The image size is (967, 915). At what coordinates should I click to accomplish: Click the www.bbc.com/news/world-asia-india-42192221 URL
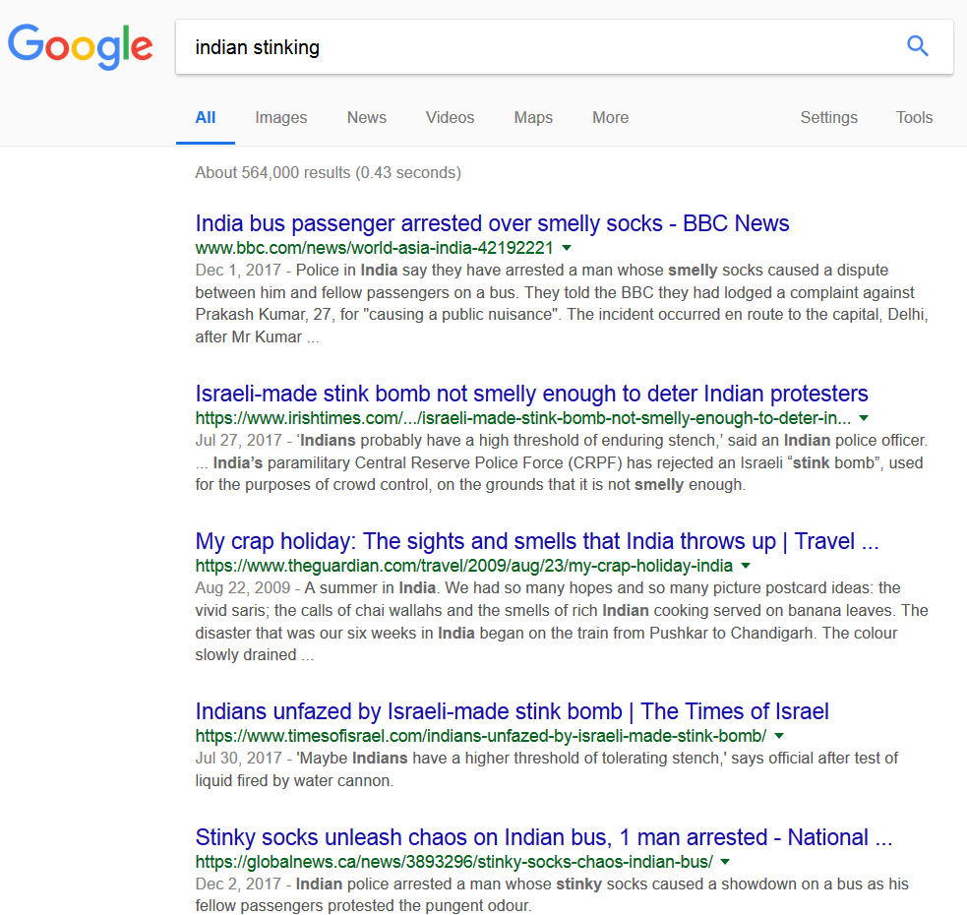point(375,248)
